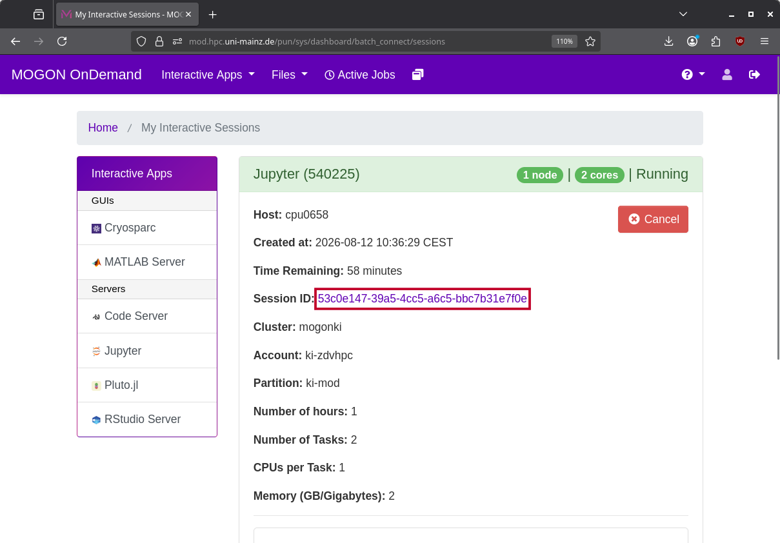Launch Pluto.jl from the sidebar
The height and width of the screenshot is (543, 780).
[147, 385]
